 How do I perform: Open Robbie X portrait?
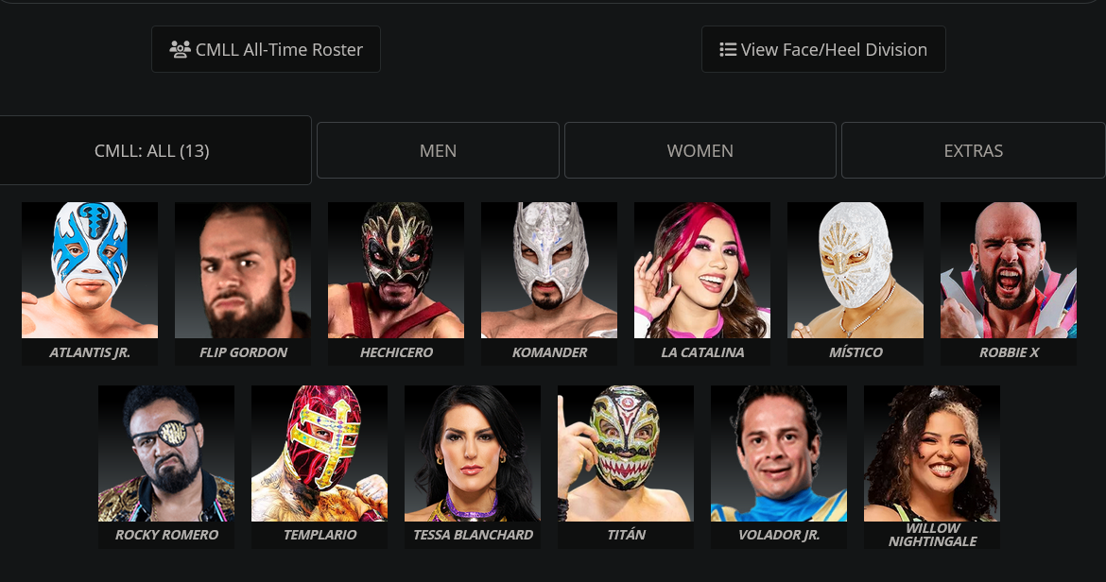pyautogui.click(x=1008, y=270)
